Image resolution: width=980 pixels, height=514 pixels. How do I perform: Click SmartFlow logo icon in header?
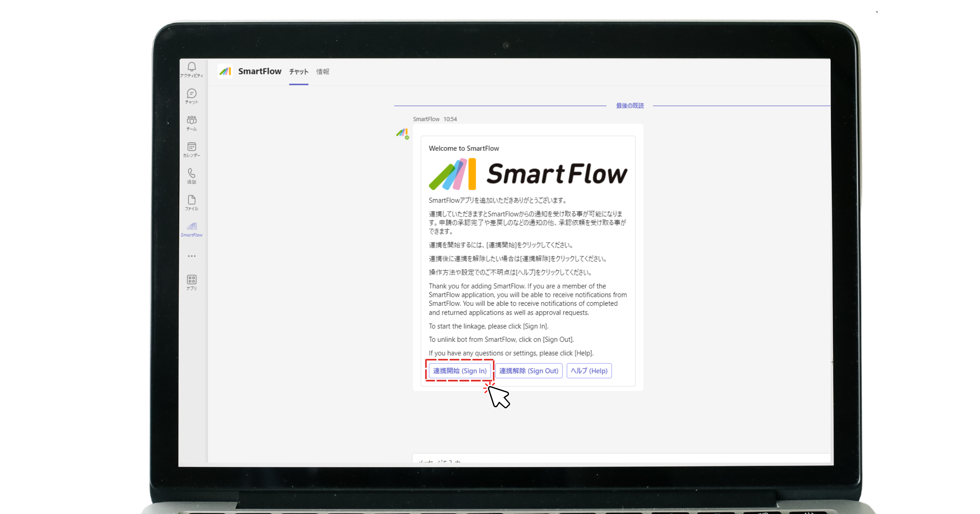point(225,72)
